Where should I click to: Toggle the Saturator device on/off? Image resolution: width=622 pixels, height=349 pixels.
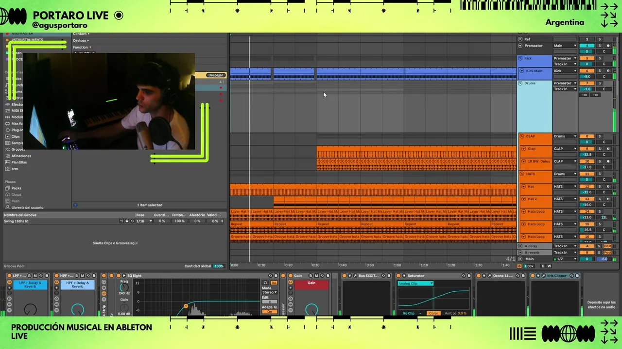click(398, 276)
